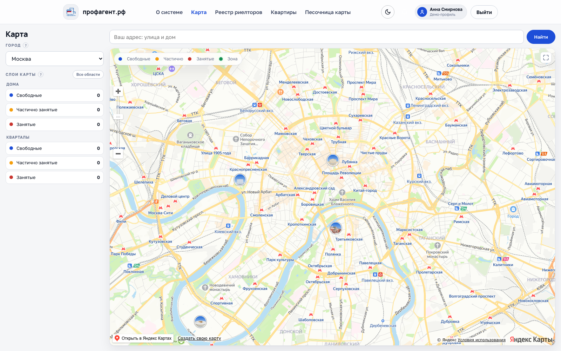Screen dimensions: 561x351
Task: Open the Анна Смирнова profile avatar
Action: coord(422,12)
